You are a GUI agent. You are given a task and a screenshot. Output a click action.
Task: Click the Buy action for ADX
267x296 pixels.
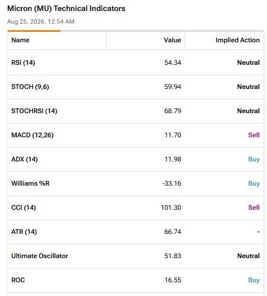click(x=254, y=159)
